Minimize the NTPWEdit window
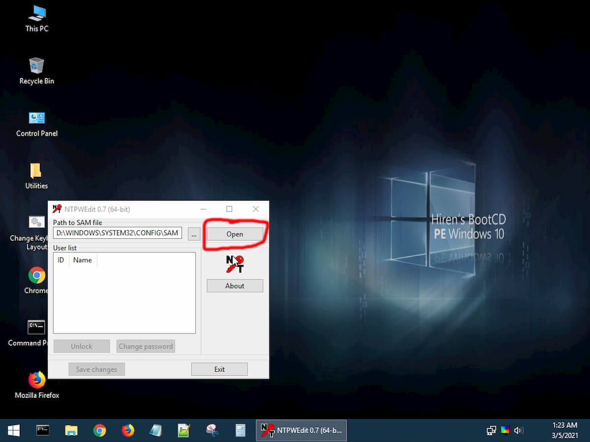The width and height of the screenshot is (590, 442). click(203, 209)
